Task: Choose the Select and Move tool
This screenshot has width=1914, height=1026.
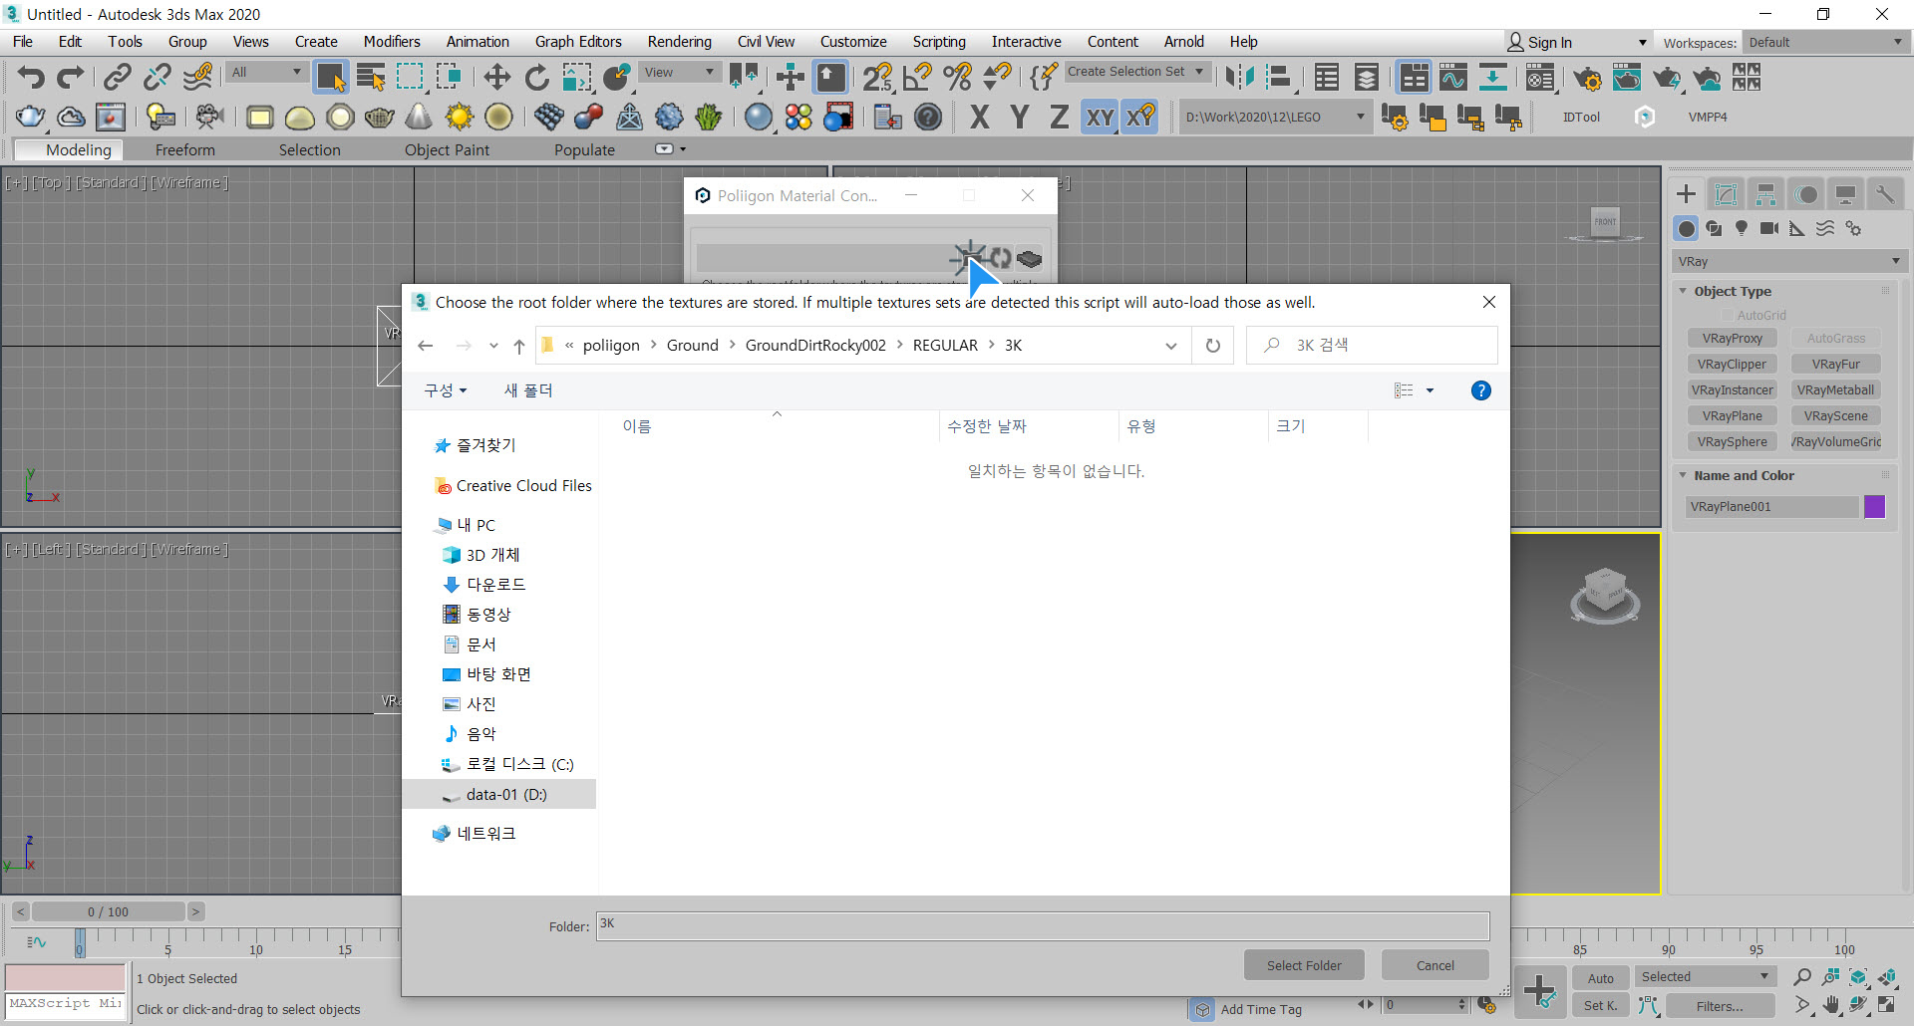Action: coord(496,77)
